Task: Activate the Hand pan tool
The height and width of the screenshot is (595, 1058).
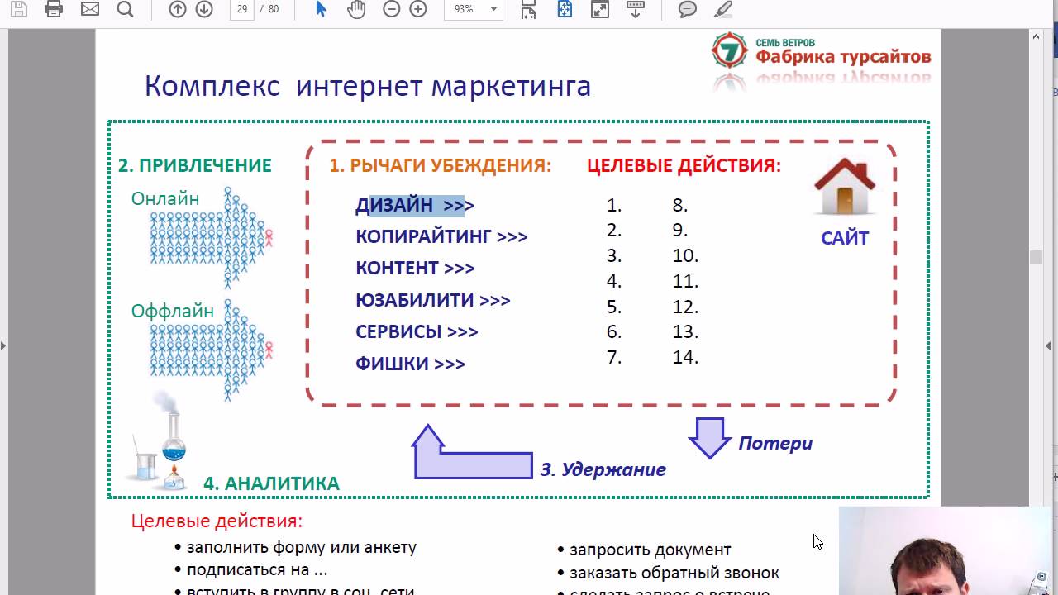Action: (356, 9)
